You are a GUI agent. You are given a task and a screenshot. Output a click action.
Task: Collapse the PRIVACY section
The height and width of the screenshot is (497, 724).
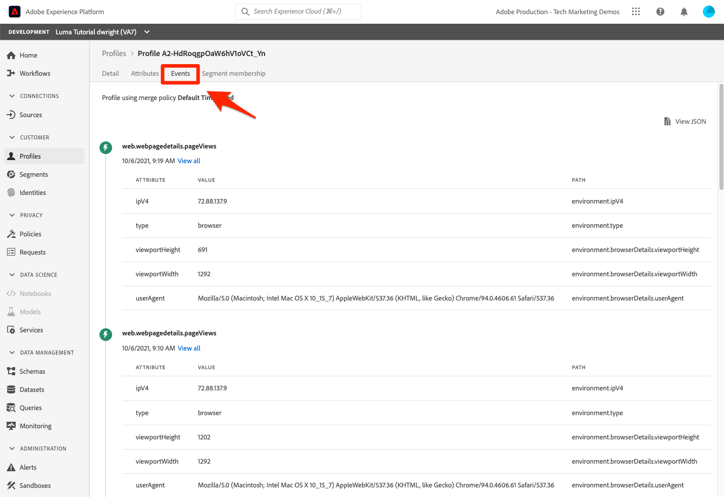(12, 215)
